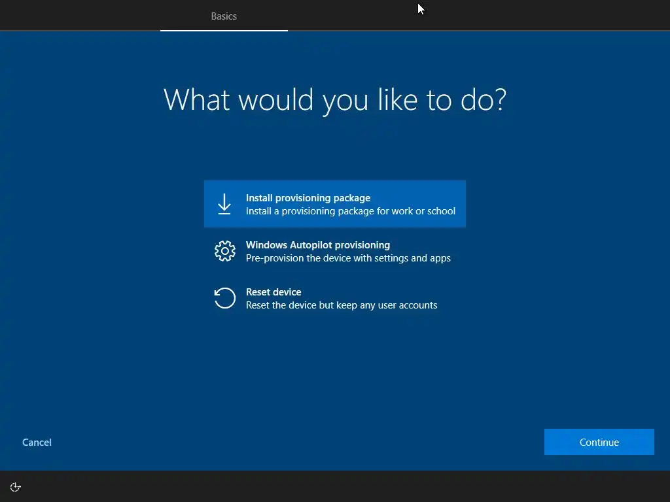The image size is (670, 502).
Task: Click the Autopilot gear icon
Action: [225, 251]
